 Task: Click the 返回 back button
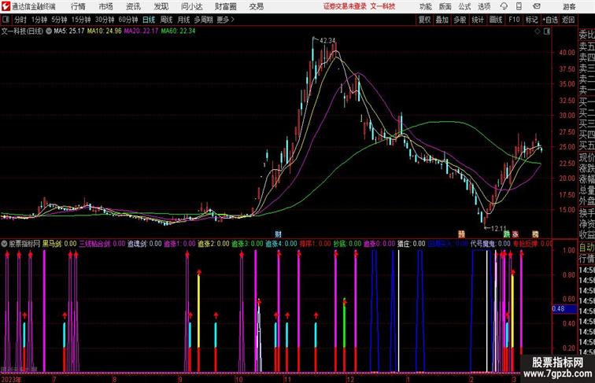click(568, 20)
